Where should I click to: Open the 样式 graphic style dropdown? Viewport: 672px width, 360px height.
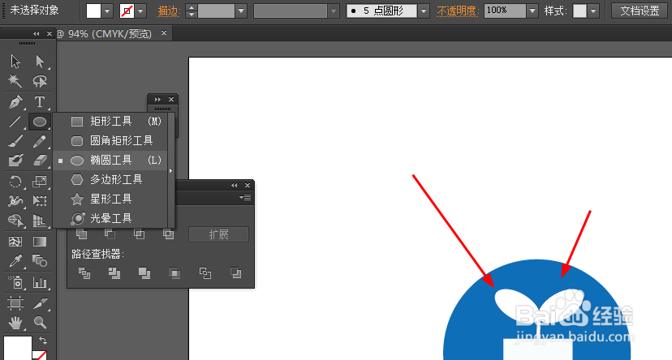click(x=593, y=11)
